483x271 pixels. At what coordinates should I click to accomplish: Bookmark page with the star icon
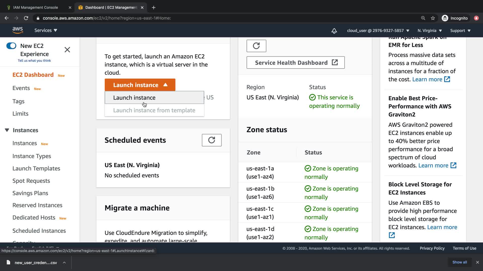pyautogui.click(x=433, y=18)
